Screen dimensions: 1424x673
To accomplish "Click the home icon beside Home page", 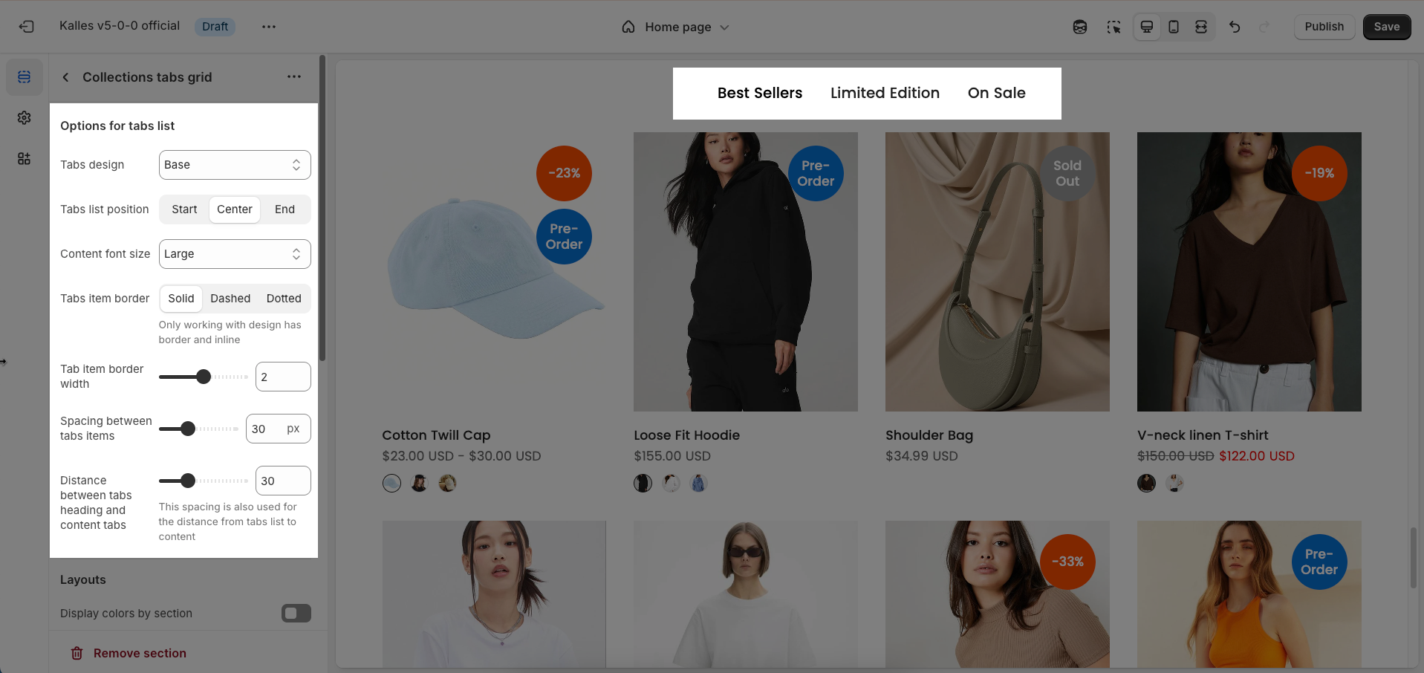I will pos(628,27).
